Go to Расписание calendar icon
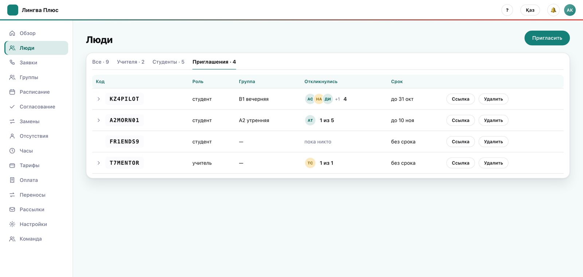The height and width of the screenshot is (277, 583). pos(12,92)
